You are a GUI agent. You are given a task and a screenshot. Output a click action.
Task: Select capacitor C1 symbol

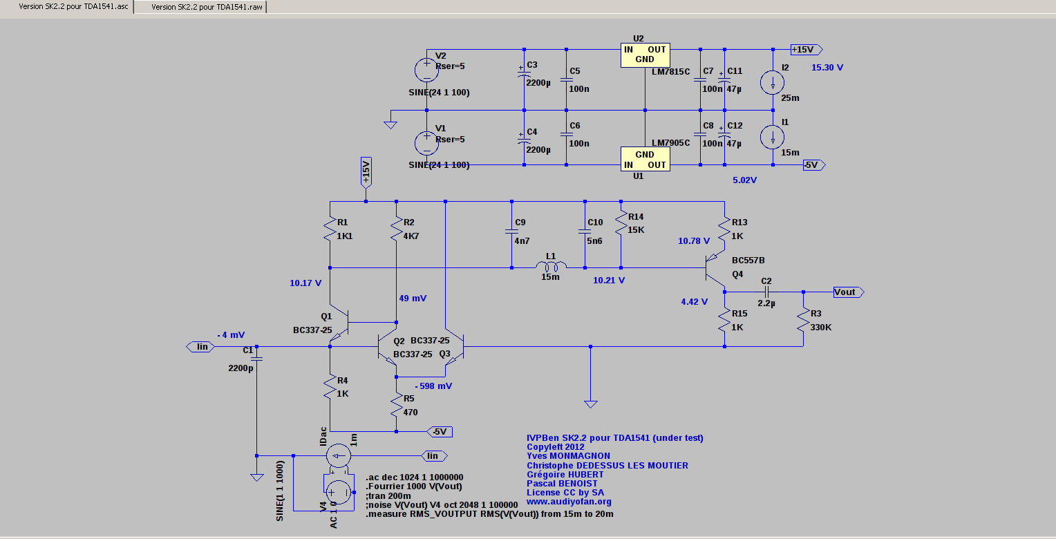point(256,358)
